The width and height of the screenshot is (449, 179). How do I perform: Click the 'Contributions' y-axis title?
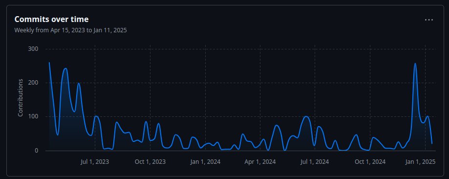coord(21,97)
